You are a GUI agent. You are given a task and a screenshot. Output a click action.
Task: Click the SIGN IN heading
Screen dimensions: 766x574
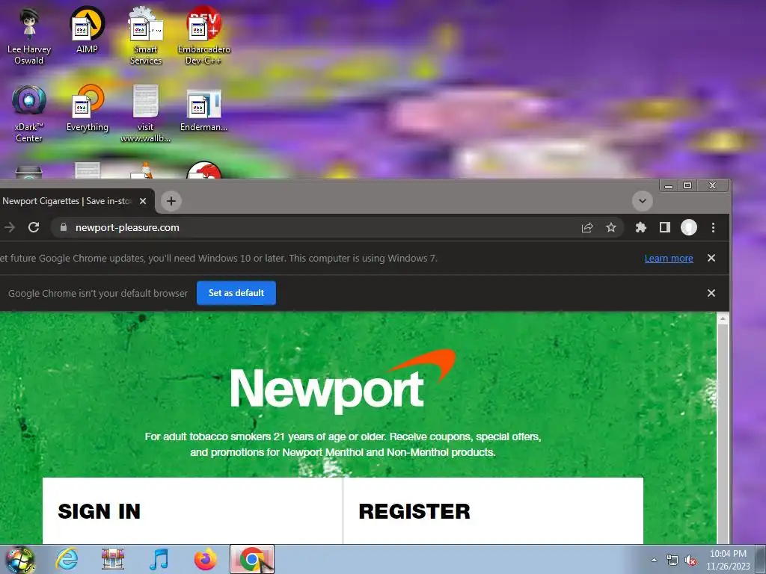coord(99,511)
